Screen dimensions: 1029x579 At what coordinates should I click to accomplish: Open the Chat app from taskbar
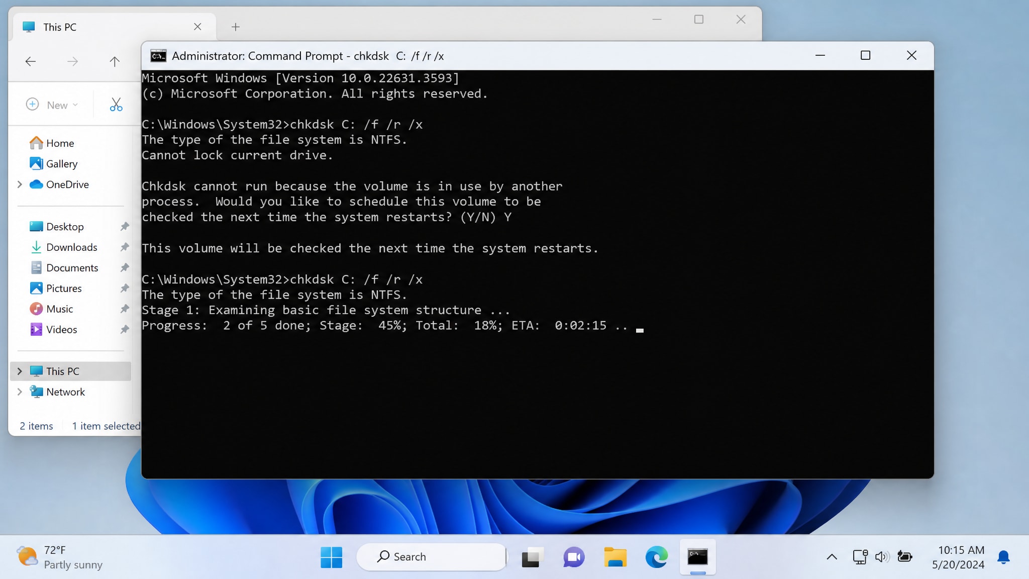[x=574, y=557]
